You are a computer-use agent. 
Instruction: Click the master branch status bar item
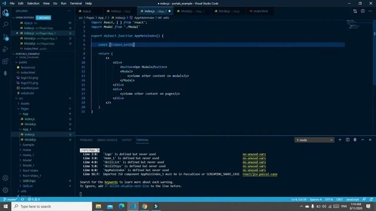pos(10,199)
